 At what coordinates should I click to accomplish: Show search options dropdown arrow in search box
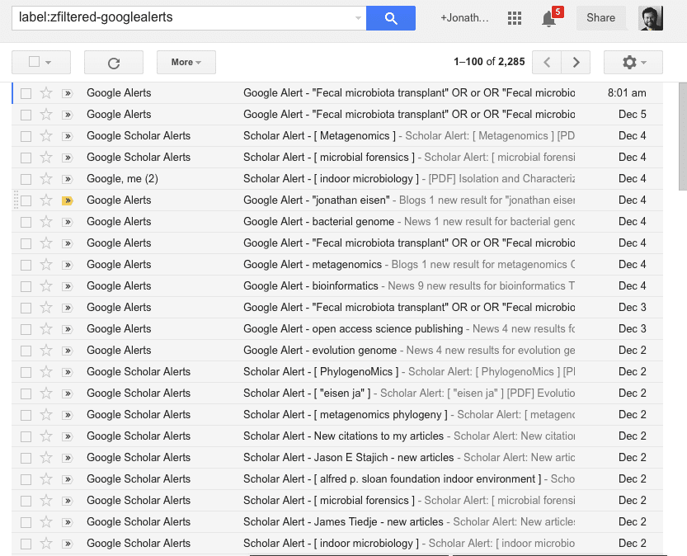click(358, 17)
